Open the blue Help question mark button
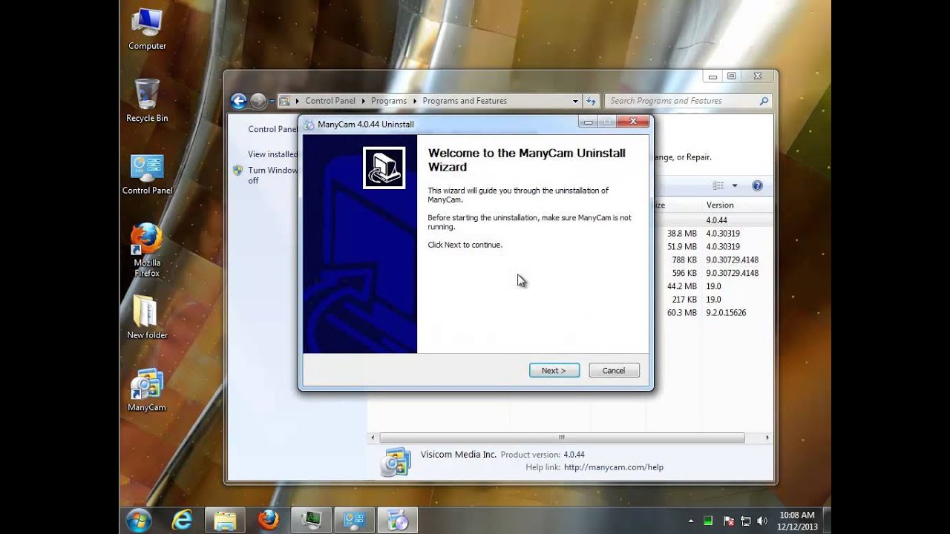 point(757,185)
